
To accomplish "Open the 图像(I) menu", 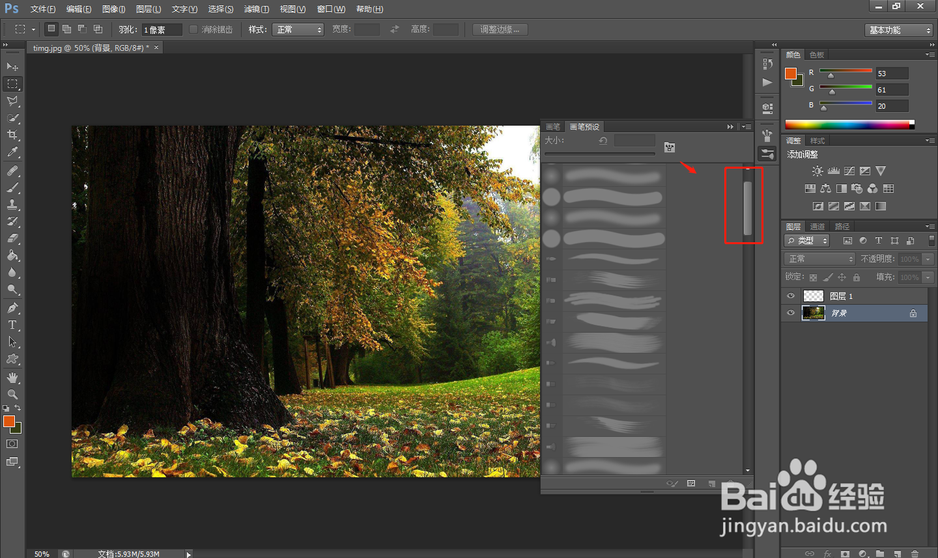I will coord(114,9).
